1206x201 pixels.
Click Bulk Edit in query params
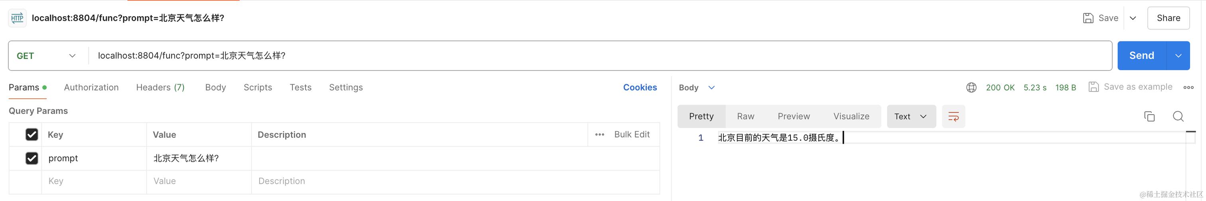click(632, 135)
